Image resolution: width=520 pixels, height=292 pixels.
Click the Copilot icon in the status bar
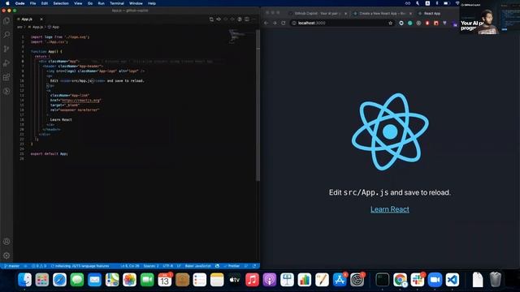[x=217, y=266]
